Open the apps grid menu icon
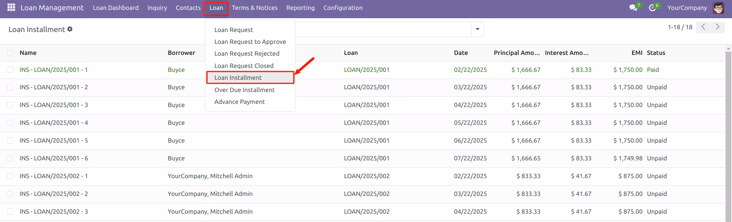Image resolution: width=732 pixels, height=222 pixels. pos(11,8)
